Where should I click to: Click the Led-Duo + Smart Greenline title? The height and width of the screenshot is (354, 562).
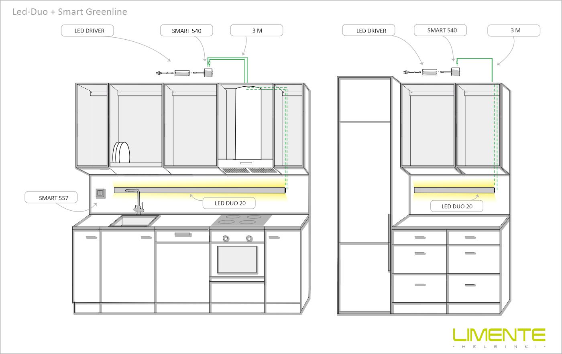70,12
